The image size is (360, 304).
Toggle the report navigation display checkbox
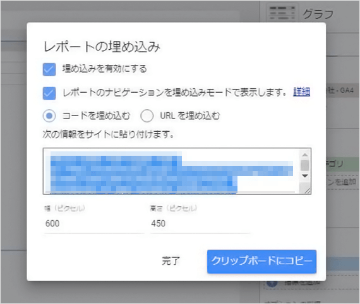(49, 93)
